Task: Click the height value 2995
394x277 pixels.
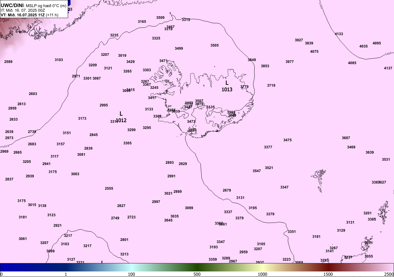Action: (104, 105)
